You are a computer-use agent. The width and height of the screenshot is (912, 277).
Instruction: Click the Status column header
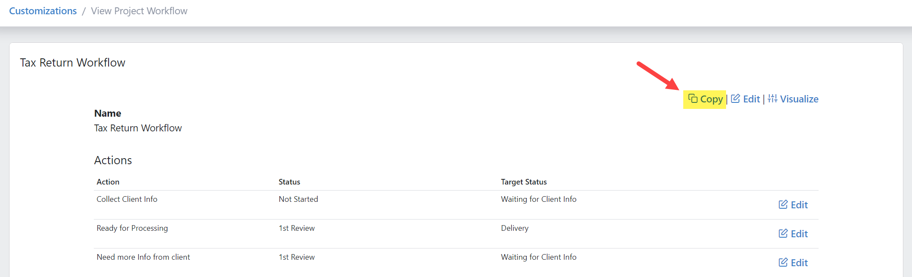tap(289, 181)
